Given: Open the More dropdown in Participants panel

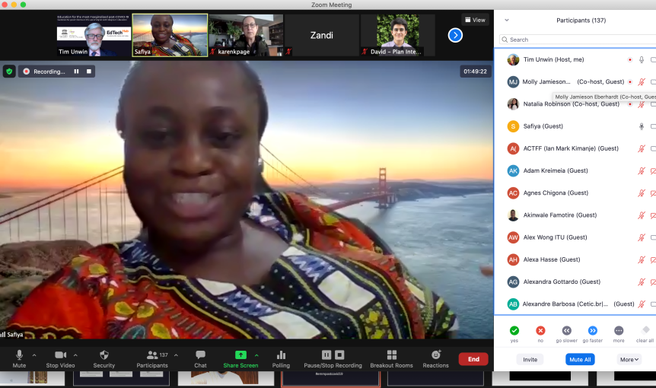Looking at the screenshot, I should 629,359.
